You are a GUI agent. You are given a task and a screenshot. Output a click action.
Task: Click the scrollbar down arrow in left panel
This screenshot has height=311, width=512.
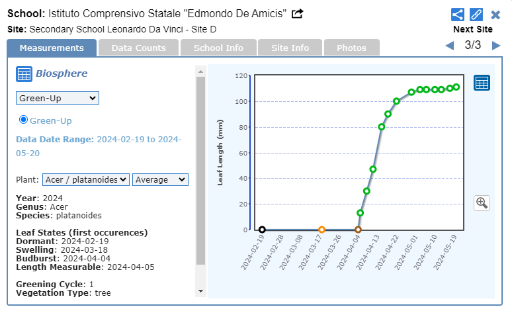tap(201, 291)
